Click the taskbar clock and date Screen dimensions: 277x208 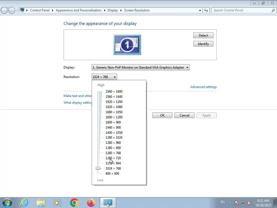coord(263,203)
